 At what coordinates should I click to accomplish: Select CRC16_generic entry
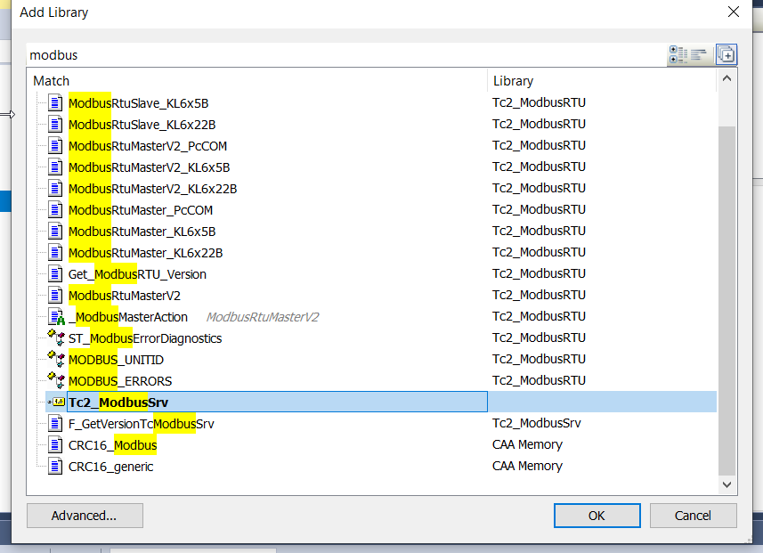[110, 467]
